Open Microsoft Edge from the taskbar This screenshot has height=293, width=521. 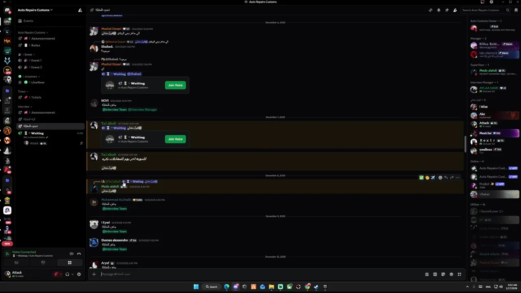click(227, 287)
